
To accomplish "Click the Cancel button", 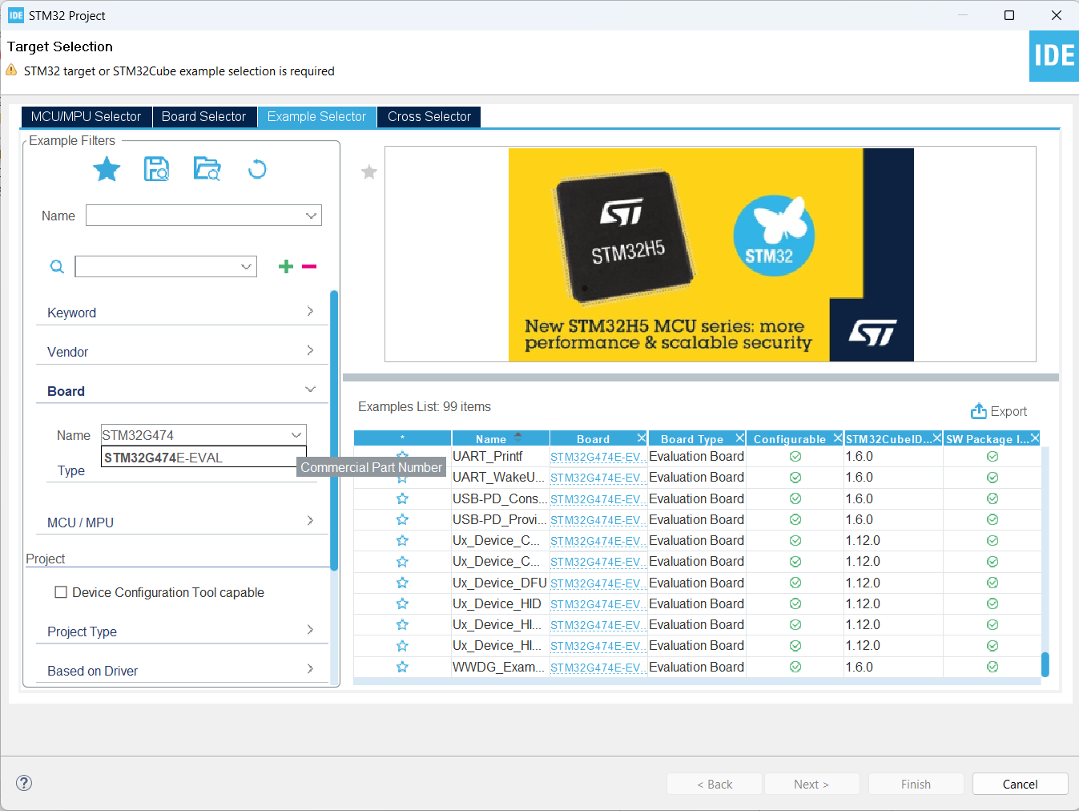I will point(1019,783).
